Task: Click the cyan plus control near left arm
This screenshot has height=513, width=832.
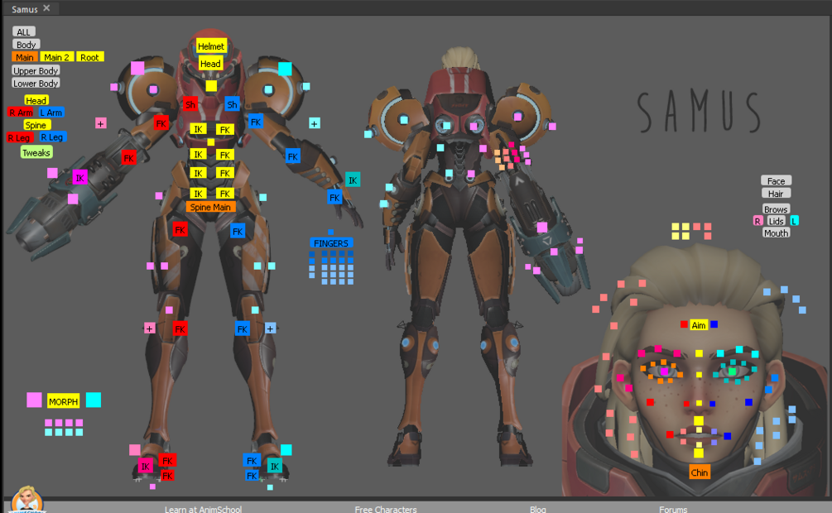Action: 314,123
